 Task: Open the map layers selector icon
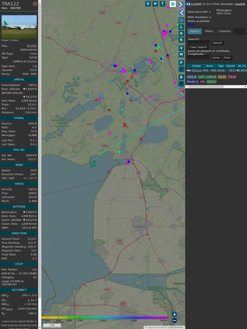(173, 4)
